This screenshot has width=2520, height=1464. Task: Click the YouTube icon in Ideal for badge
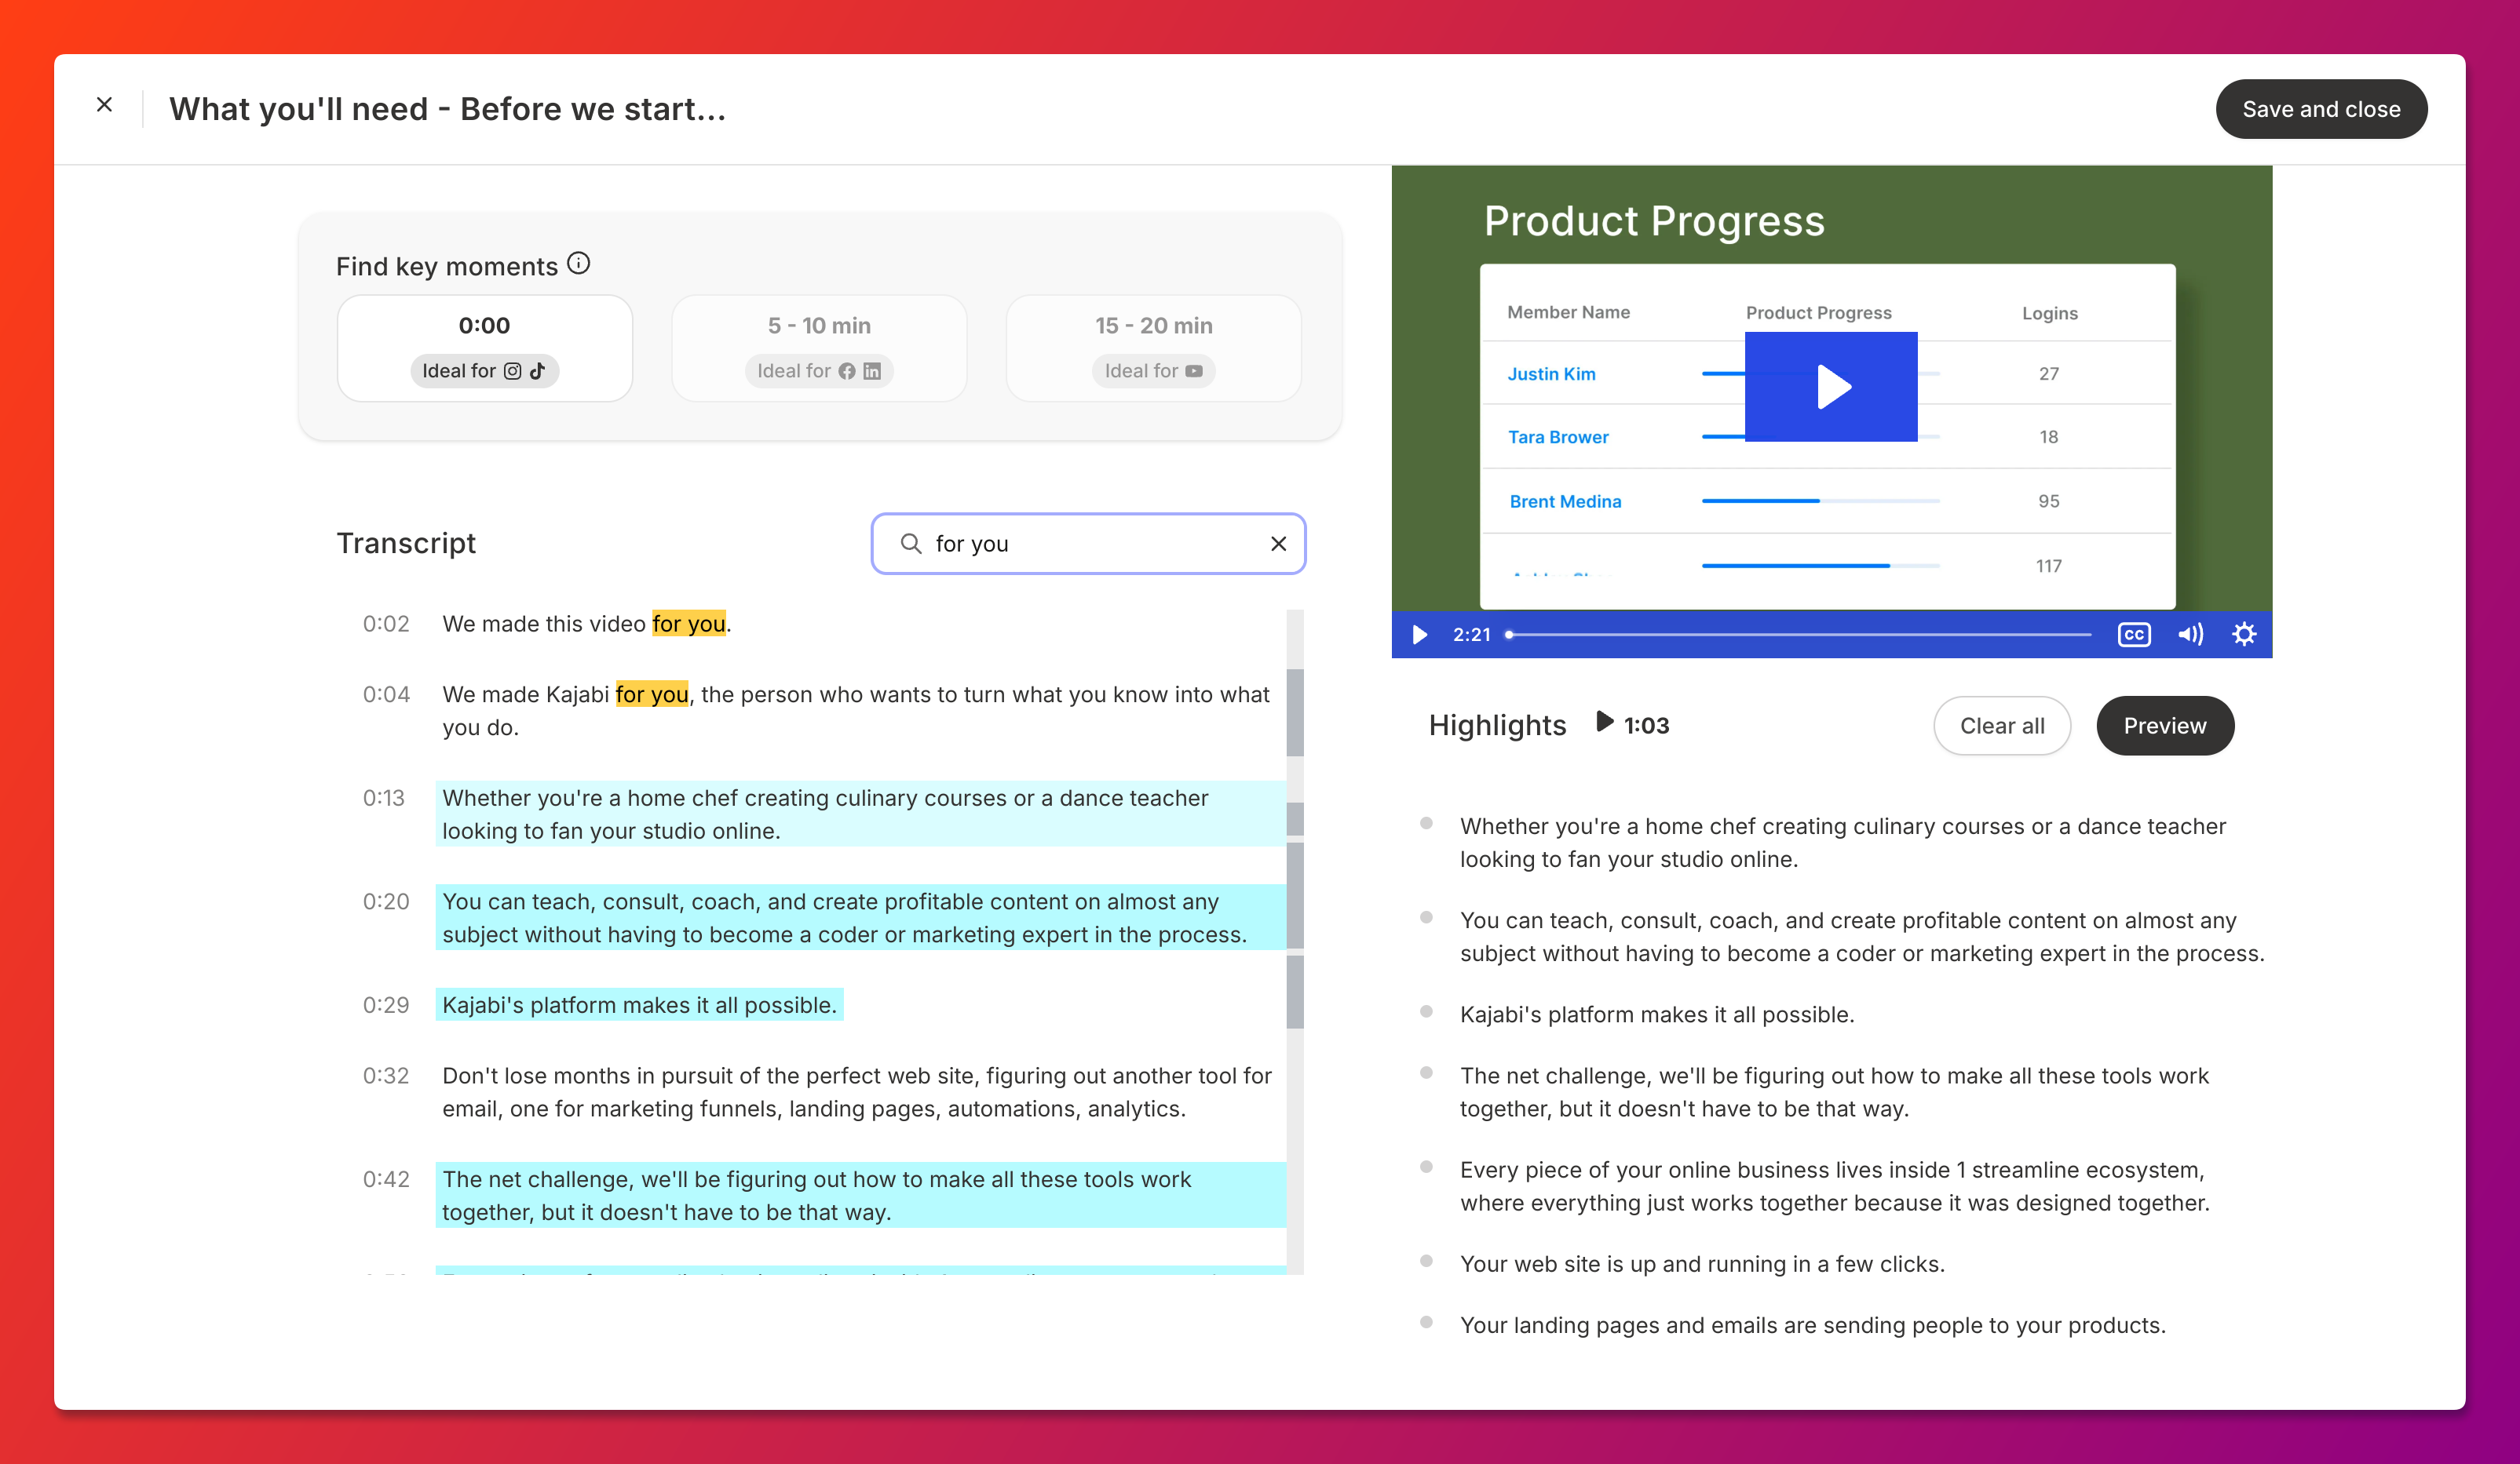point(1193,371)
